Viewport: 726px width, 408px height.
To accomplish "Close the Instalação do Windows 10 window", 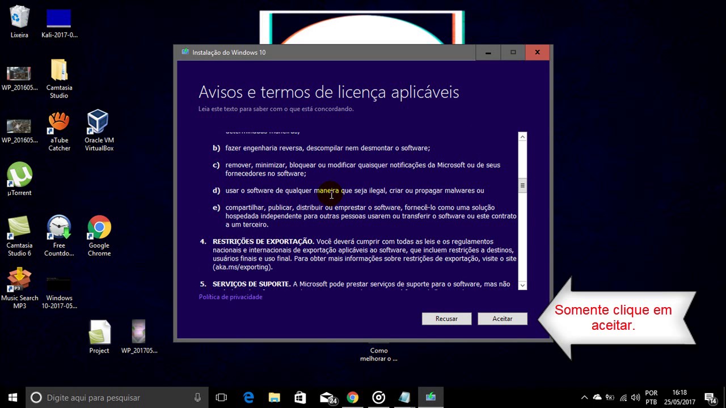I will point(537,52).
